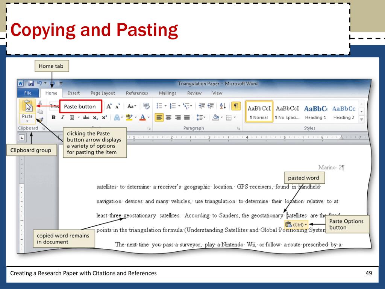Switch to the References tab

tap(137, 93)
